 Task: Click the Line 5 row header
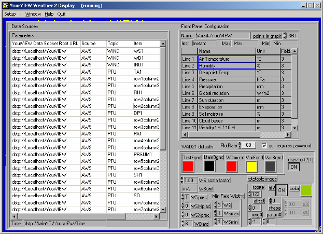click(x=189, y=86)
